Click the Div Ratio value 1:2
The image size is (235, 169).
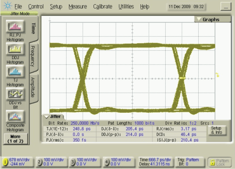[193, 123]
